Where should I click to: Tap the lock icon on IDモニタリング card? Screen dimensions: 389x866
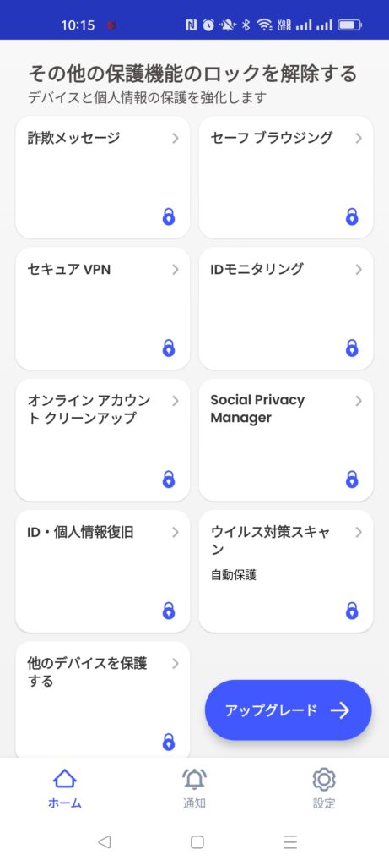click(352, 348)
